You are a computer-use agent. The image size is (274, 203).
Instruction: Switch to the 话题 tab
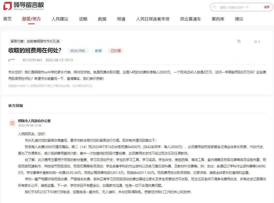click(x=83, y=19)
